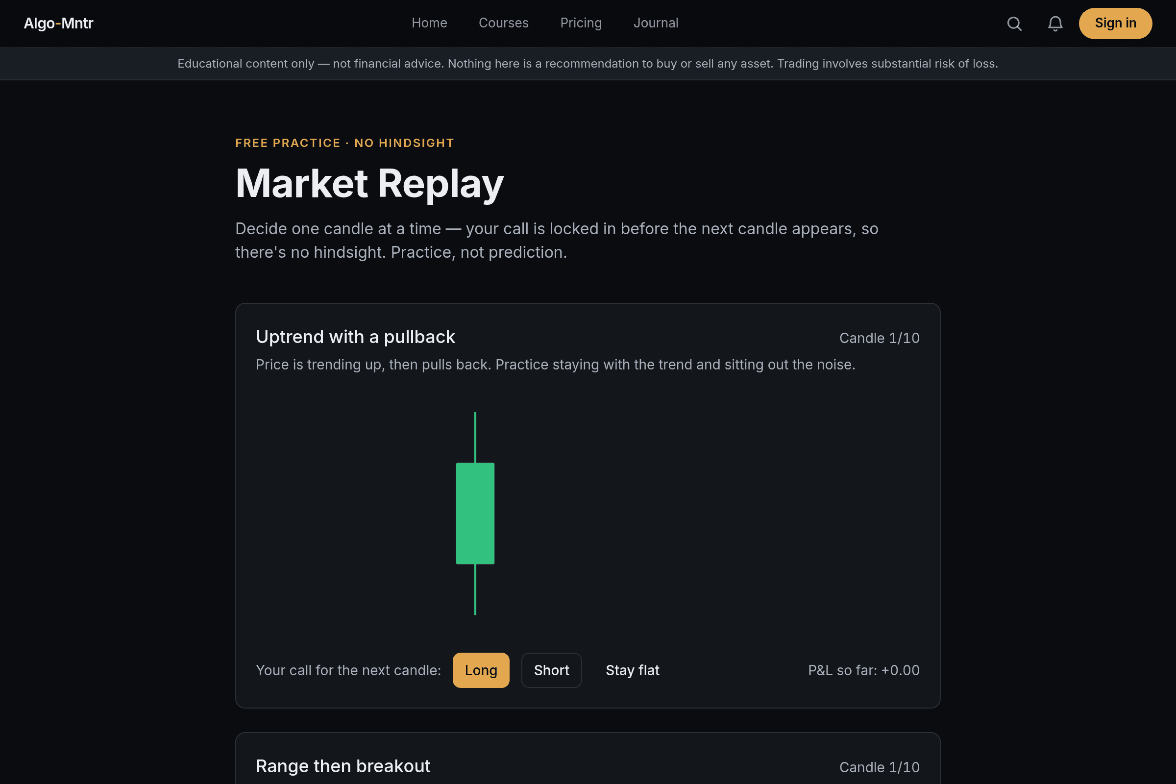Click the 'Uptrend with a pullback' heading
Viewport: 1176px width, 784px height.
pyautogui.click(x=356, y=337)
